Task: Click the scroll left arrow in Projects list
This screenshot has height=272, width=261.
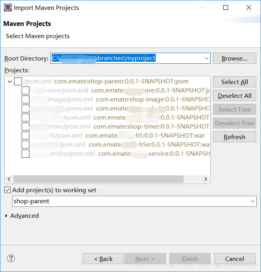Action: coord(9,179)
